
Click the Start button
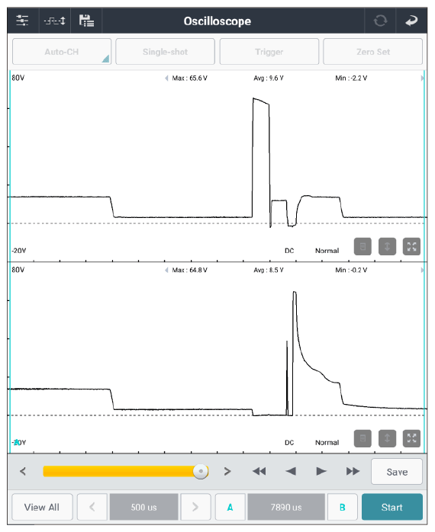pyautogui.click(x=391, y=508)
